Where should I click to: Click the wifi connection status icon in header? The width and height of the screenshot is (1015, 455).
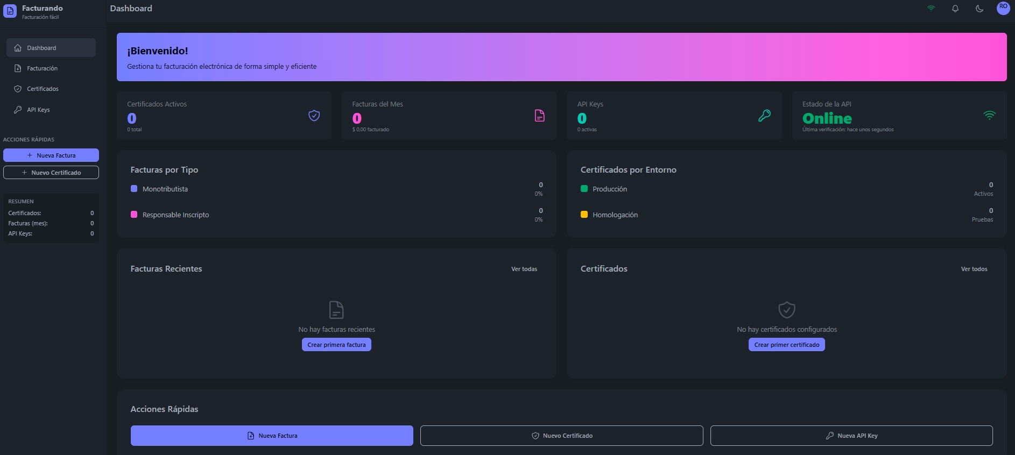tap(931, 9)
